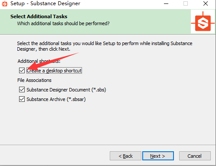
Task: Click the 'Substance Designer Document (*.sbs)' label
Action: pyautogui.click(x=66, y=90)
